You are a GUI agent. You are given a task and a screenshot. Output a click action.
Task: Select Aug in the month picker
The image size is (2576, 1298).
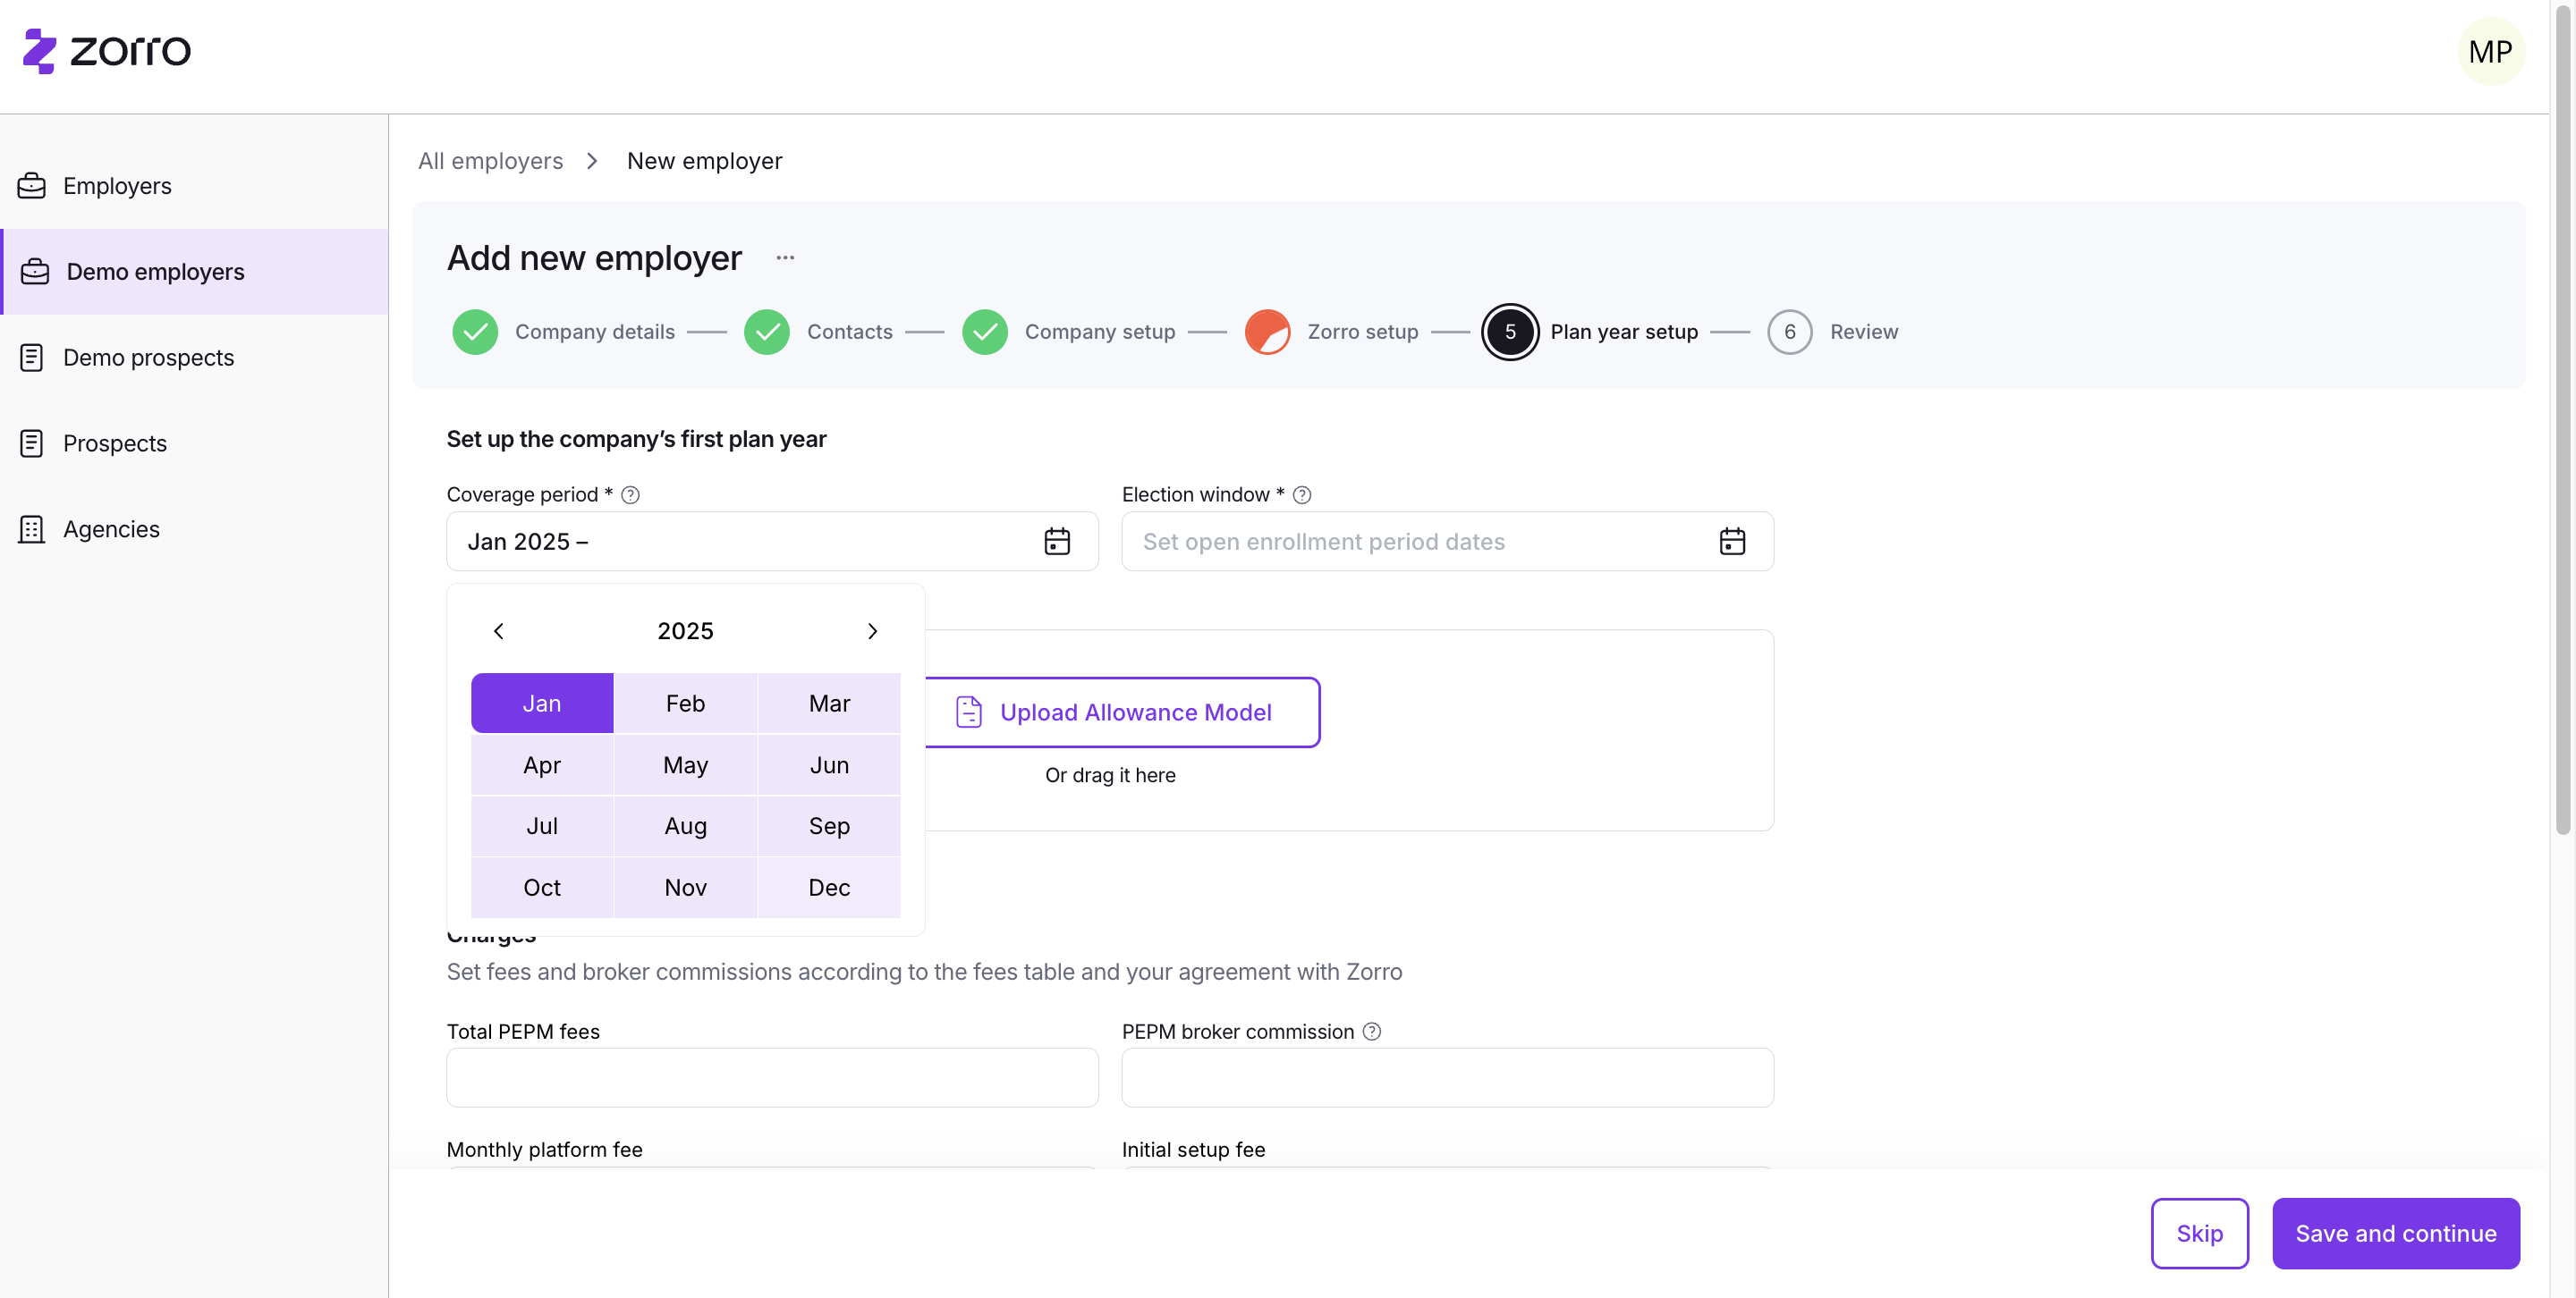point(686,826)
